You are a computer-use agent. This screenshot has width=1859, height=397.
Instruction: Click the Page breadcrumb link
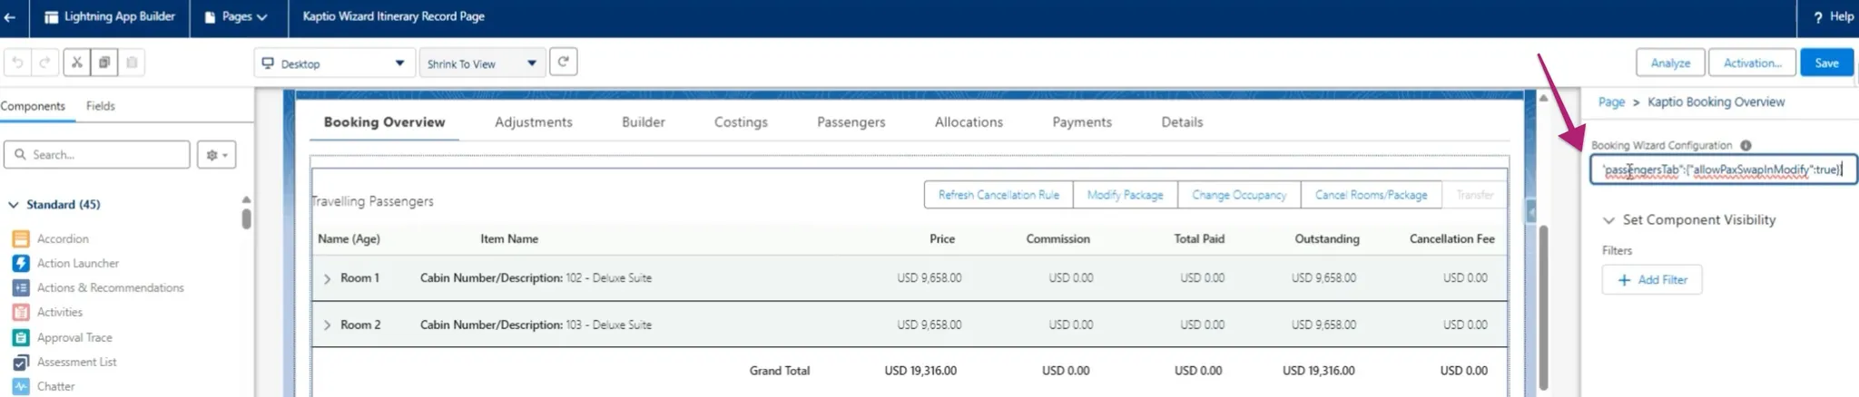1611,102
